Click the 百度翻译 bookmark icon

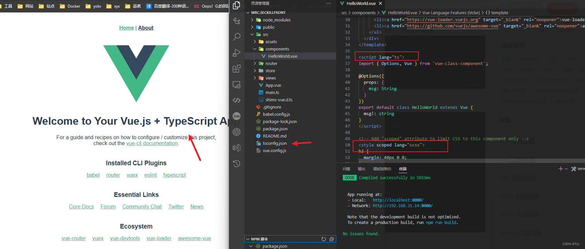point(149,6)
